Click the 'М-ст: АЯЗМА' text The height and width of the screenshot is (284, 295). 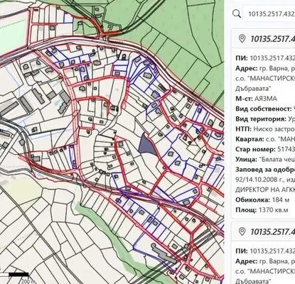click(256, 99)
